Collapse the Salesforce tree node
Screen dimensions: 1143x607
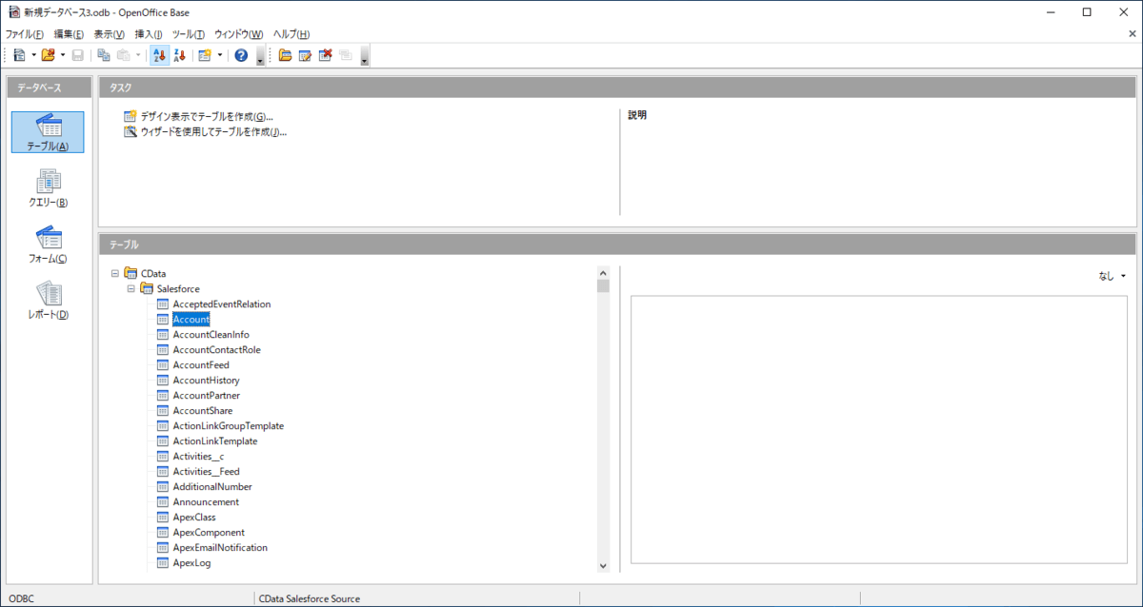[x=131, y=288]
